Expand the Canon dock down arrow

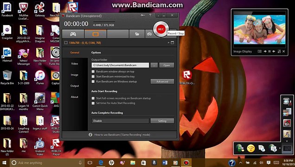(x=287, y=141)
